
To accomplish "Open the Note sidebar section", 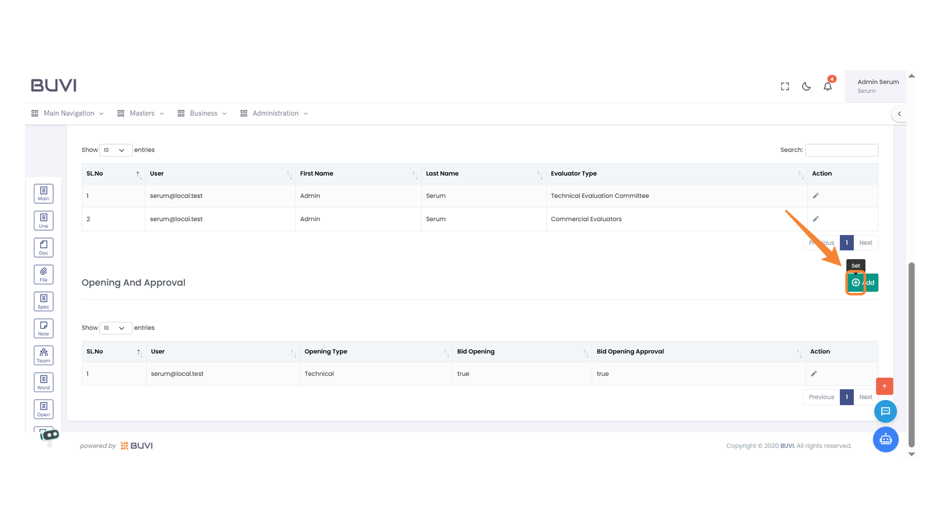I will 43,328.
